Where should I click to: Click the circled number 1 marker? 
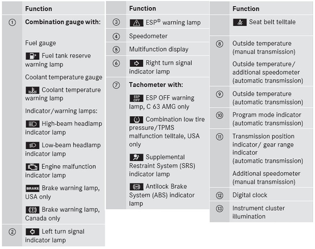(x=12, y=23)
